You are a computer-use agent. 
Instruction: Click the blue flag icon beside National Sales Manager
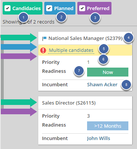(x=44, y=38)
